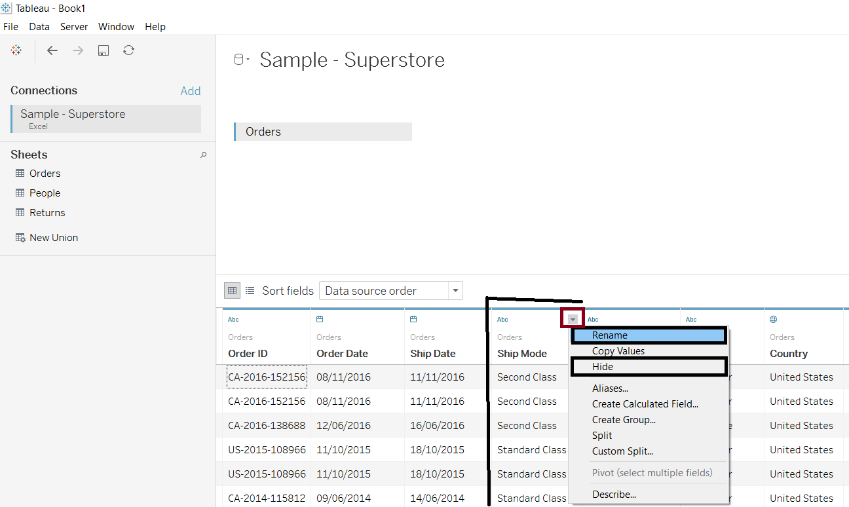Screen dimensions: 849x507
Task: Open the Data menu
Action: (x=39, y=27)
